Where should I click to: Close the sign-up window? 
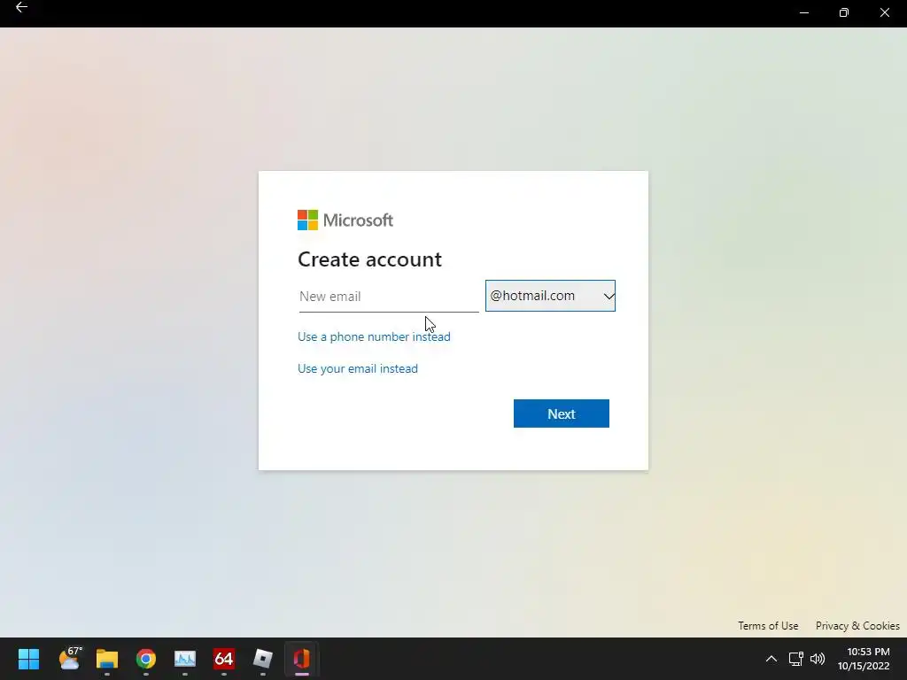(885, 12)
